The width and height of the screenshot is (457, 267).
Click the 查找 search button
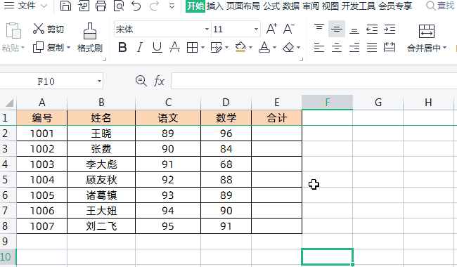[x=440, y=6]
